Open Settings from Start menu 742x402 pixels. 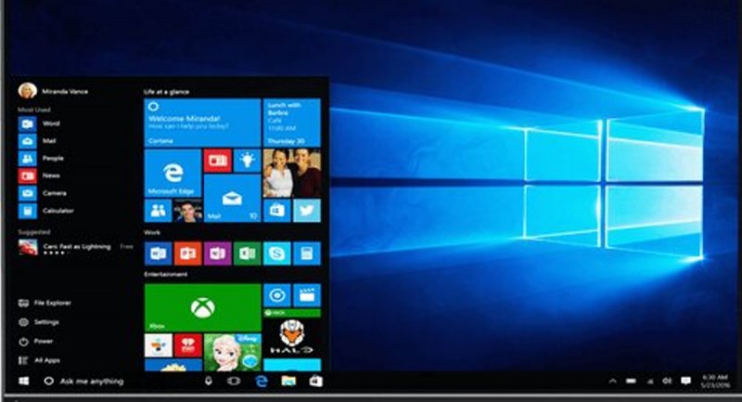point(38,322)
